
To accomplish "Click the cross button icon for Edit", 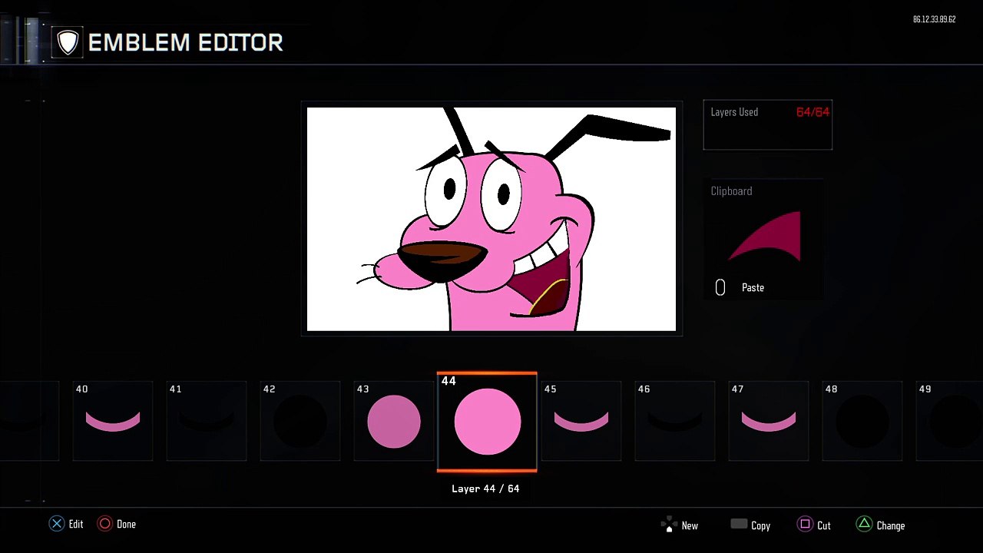I will tap(57, 524).
